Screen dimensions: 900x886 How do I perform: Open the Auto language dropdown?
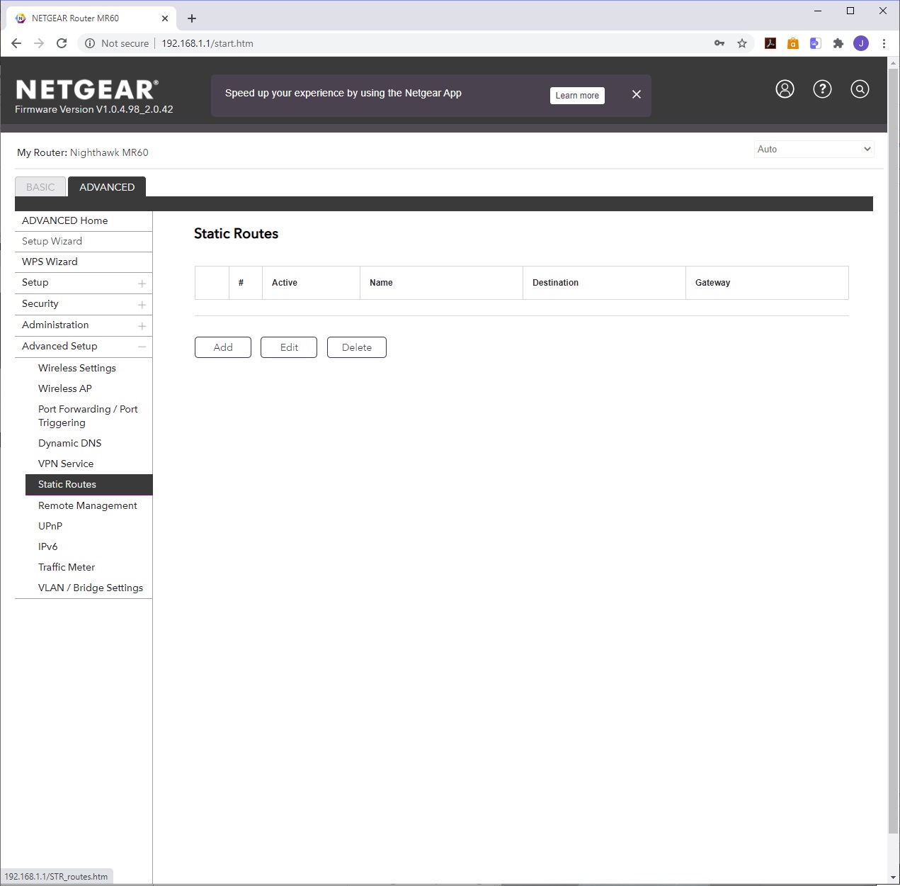click(814, 149)
